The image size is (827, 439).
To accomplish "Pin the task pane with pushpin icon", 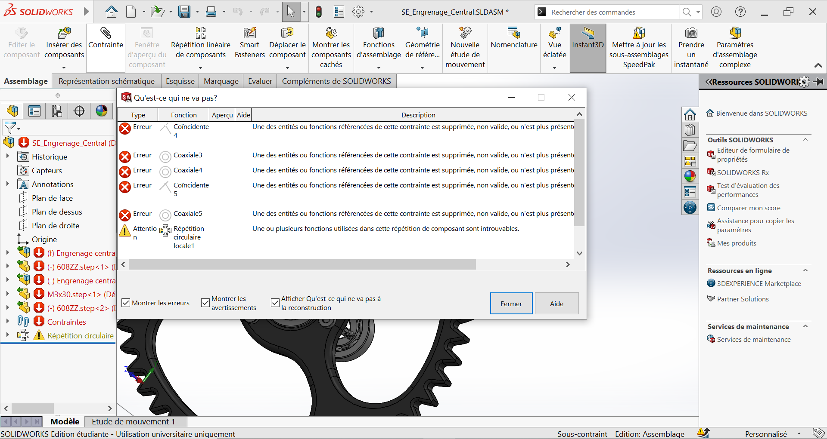I will click(x=819, y=82).
